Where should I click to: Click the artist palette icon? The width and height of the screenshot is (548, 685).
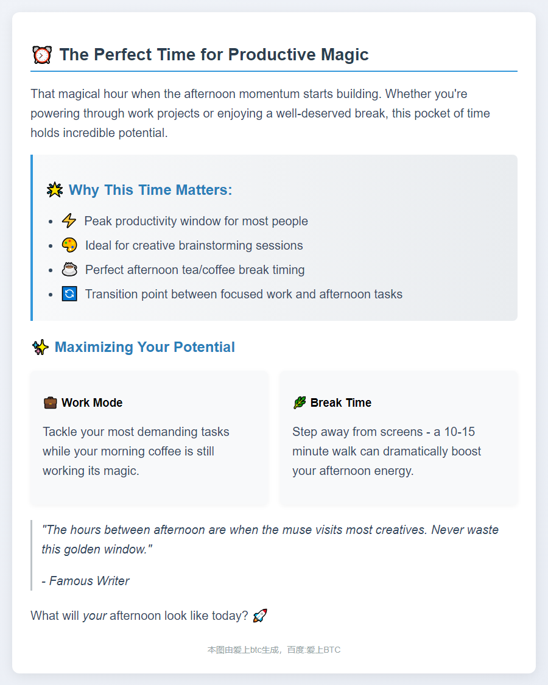point(69,245)
